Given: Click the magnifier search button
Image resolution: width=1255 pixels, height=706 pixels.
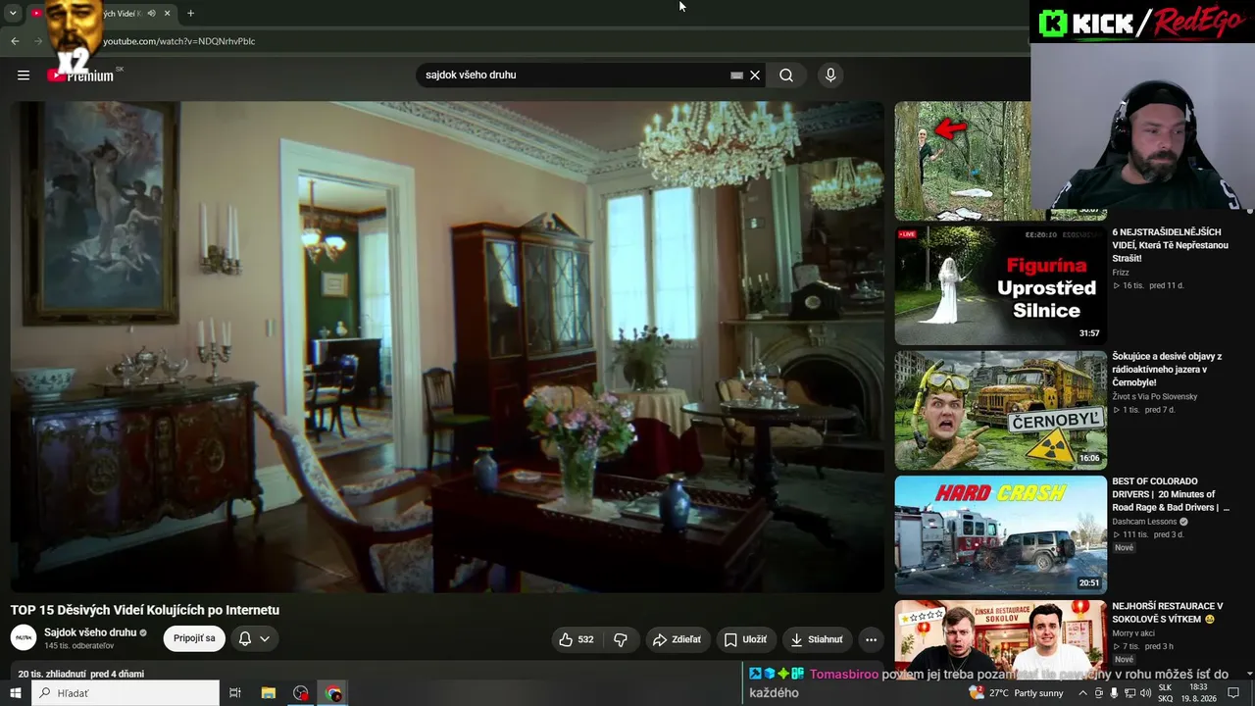Looking at the screenshot, I should [786, 76].
